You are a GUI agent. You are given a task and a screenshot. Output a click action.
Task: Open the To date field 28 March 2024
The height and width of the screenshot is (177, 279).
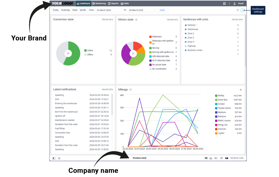[x=141, y=10]
